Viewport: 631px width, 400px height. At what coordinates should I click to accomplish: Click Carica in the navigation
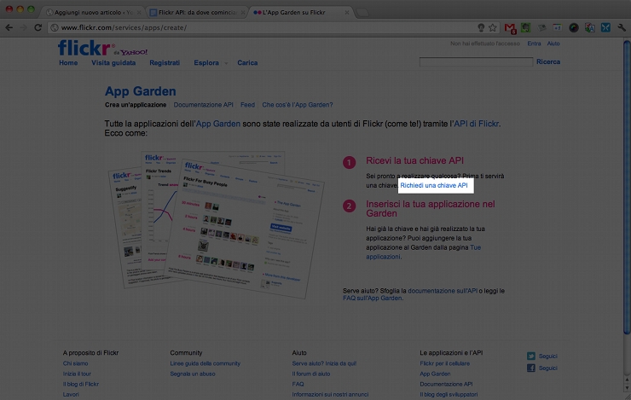coord(247,63)
